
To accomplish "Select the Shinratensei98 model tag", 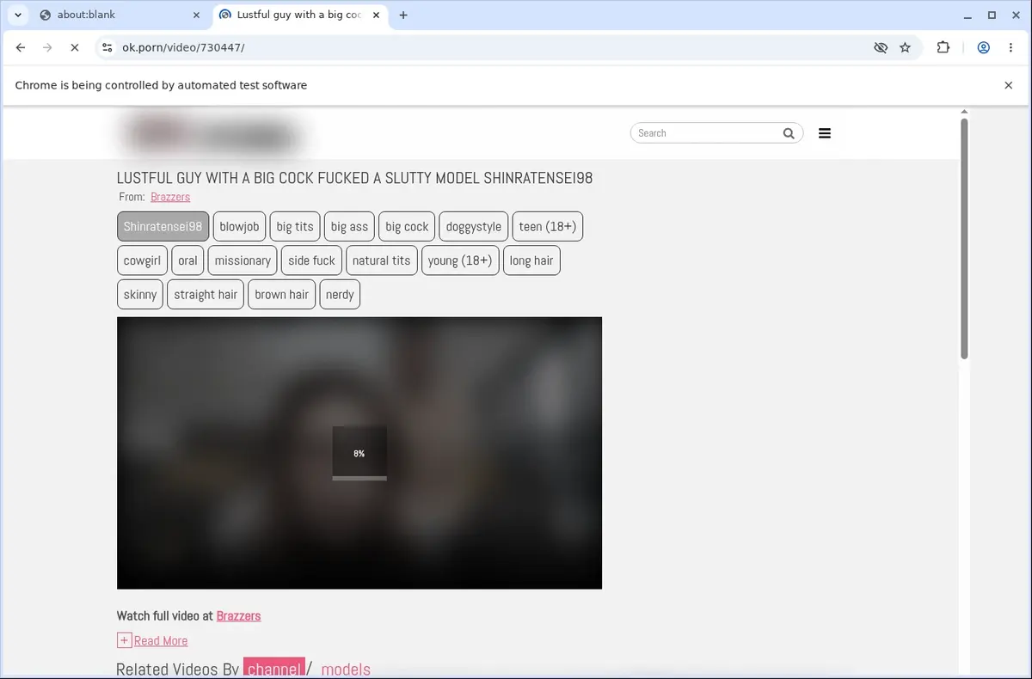I will (163, 227).
